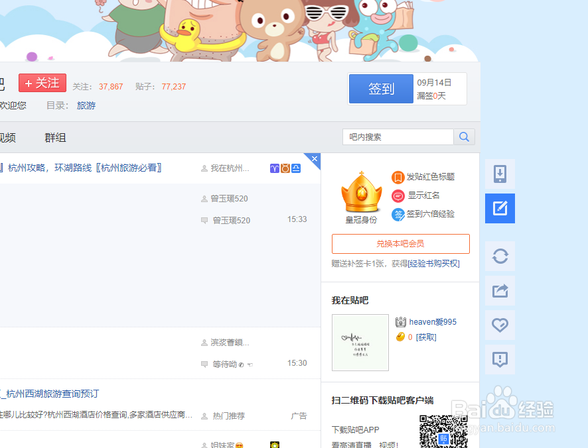
Task: Open the 杭州攻略，环湖路线 post
Action: tap(84, 168)
